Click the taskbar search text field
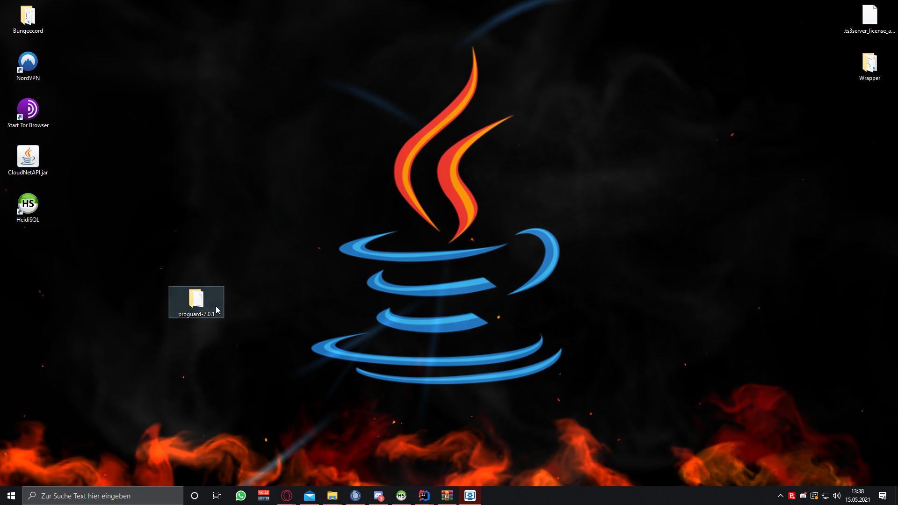The height and width of the screenshot is (505, 898). (x=103, y=496)
